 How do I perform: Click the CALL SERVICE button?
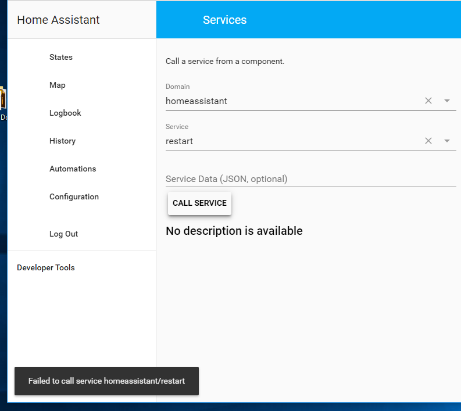(x=199, y=203)
